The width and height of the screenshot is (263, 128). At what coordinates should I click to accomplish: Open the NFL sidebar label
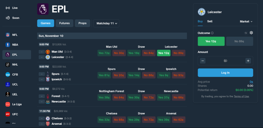(x=15, y=35)
